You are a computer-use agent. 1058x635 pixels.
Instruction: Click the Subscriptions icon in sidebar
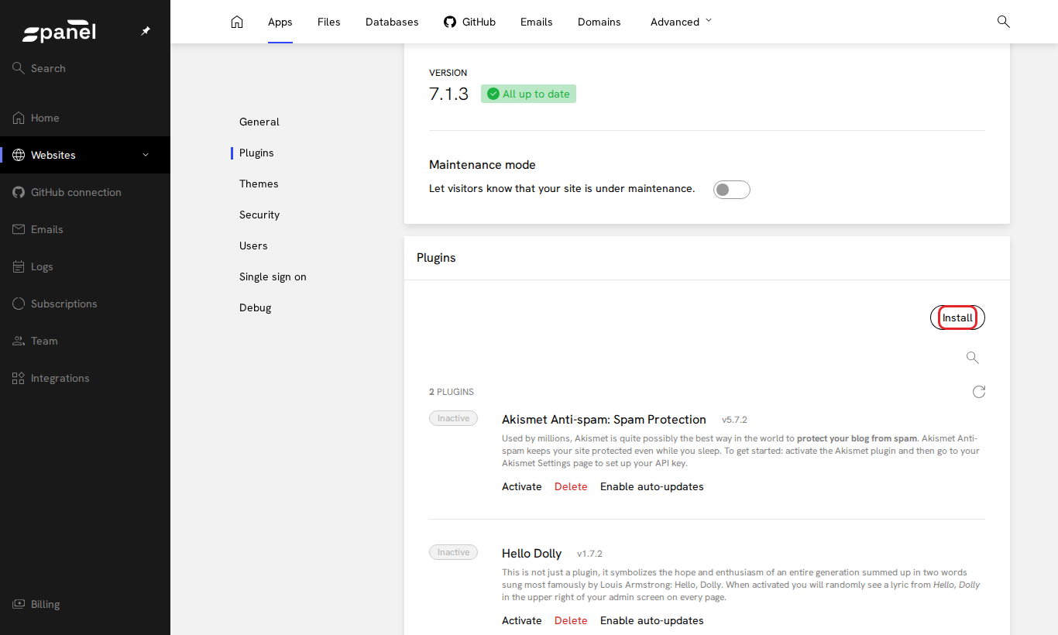[x=19, y=304]
